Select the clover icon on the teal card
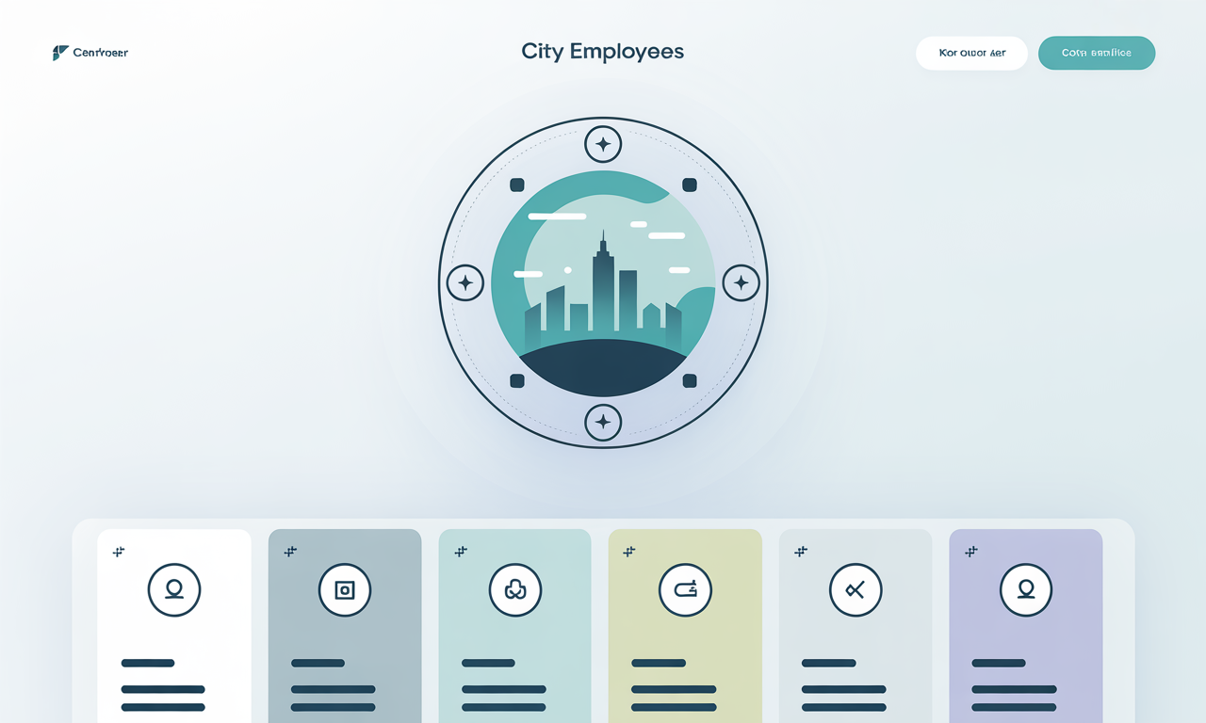The image size is (1206, 723). [515, 590]
